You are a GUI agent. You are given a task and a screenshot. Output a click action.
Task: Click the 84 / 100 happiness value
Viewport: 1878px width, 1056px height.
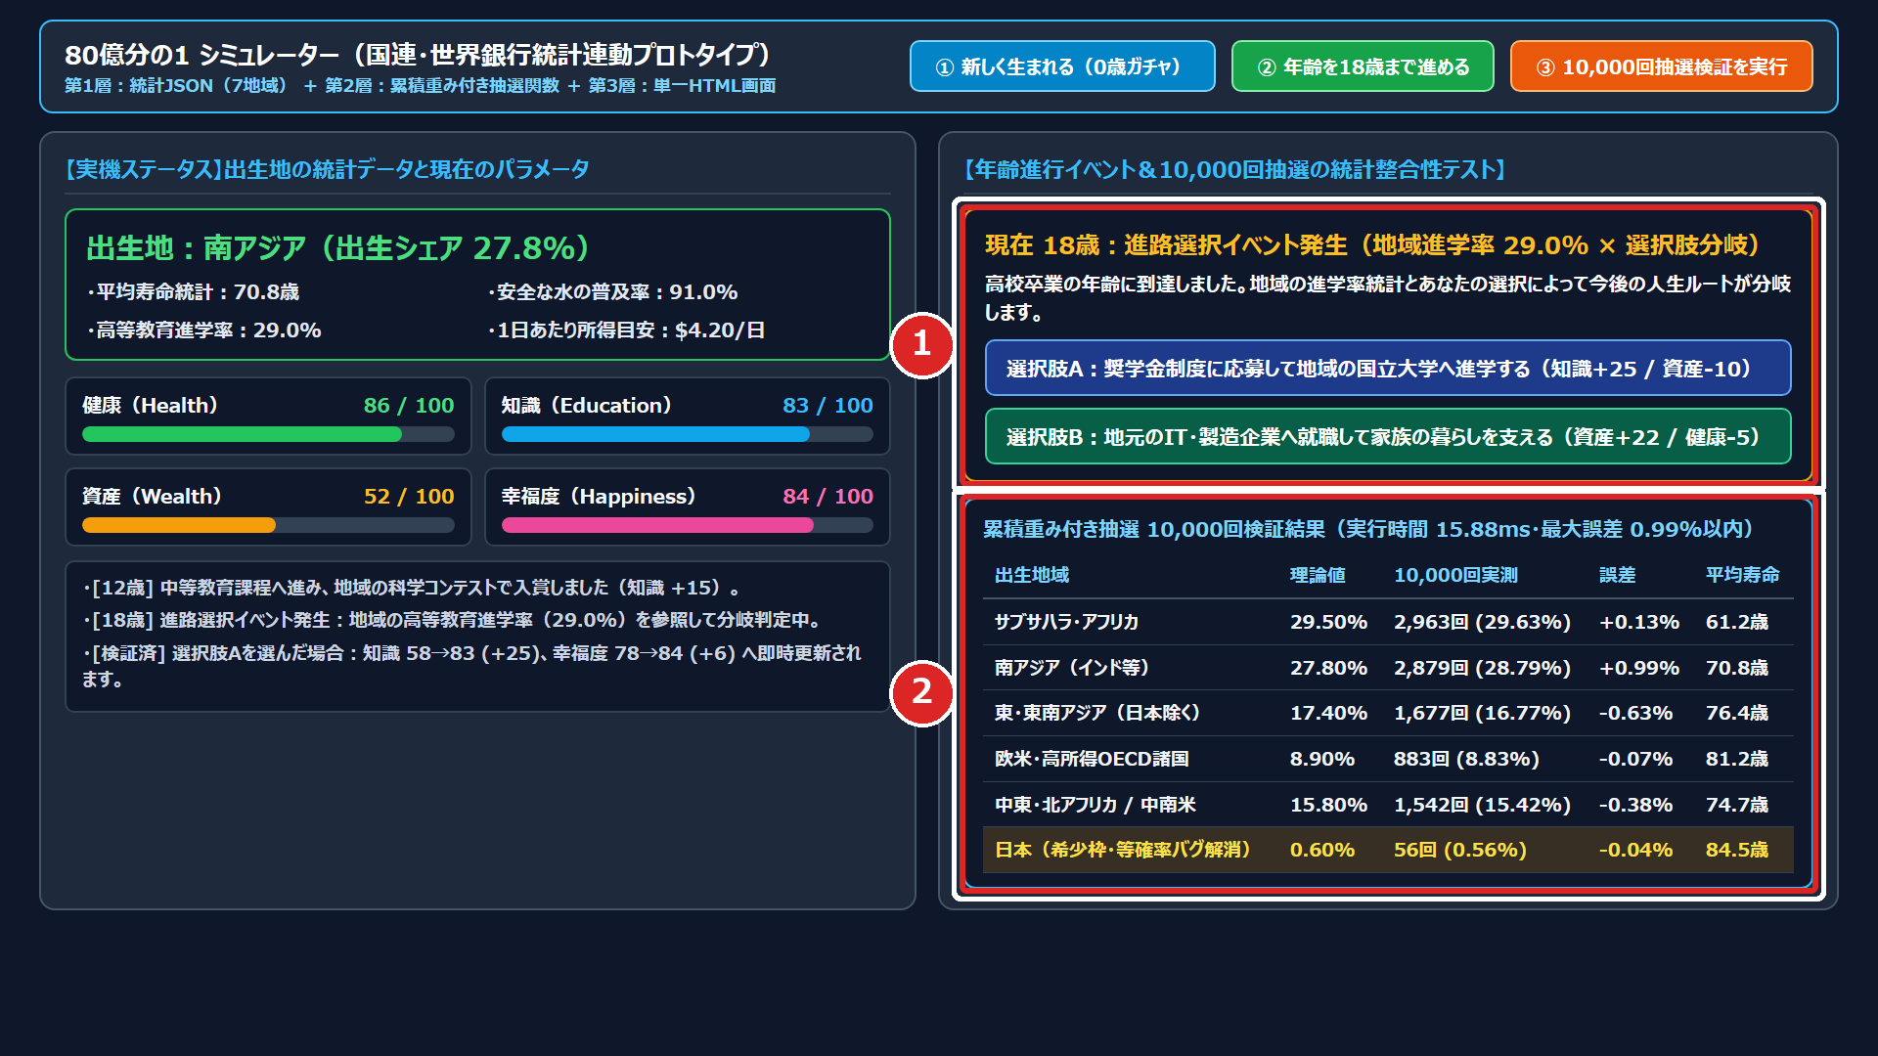(x=827, y=496)
